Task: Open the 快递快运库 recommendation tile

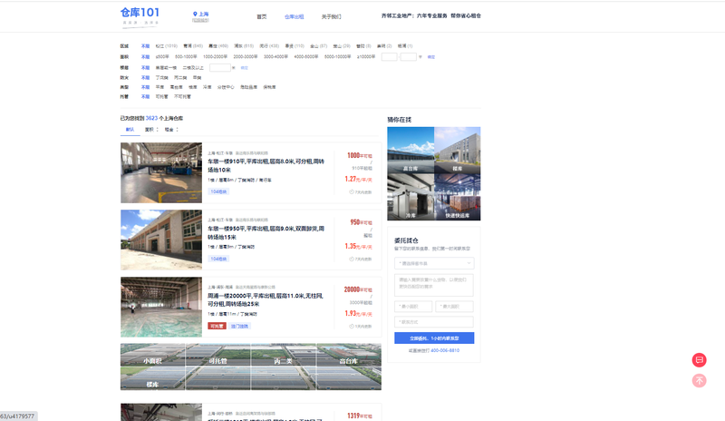Action: click(x=458, y=197)
